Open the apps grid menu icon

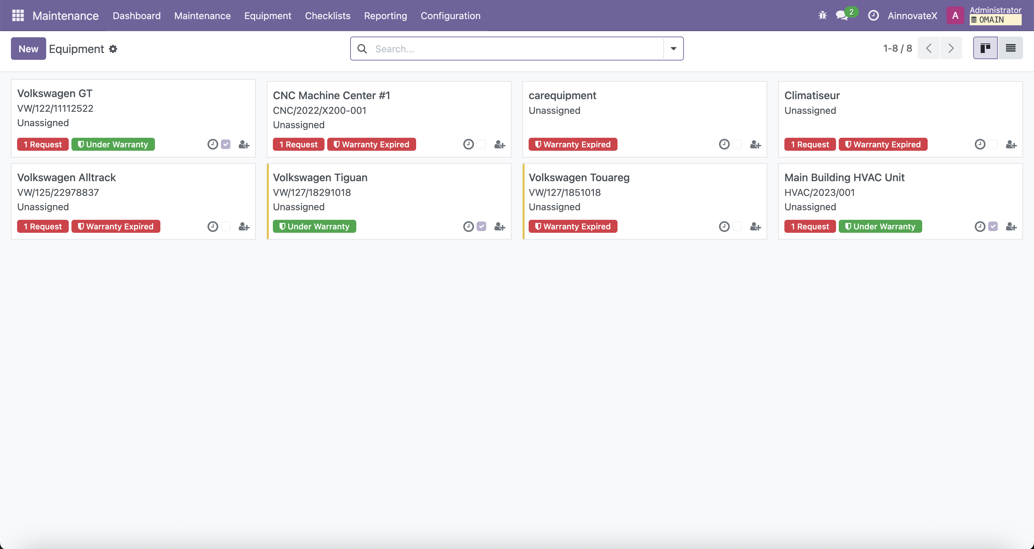coord(18,16)
